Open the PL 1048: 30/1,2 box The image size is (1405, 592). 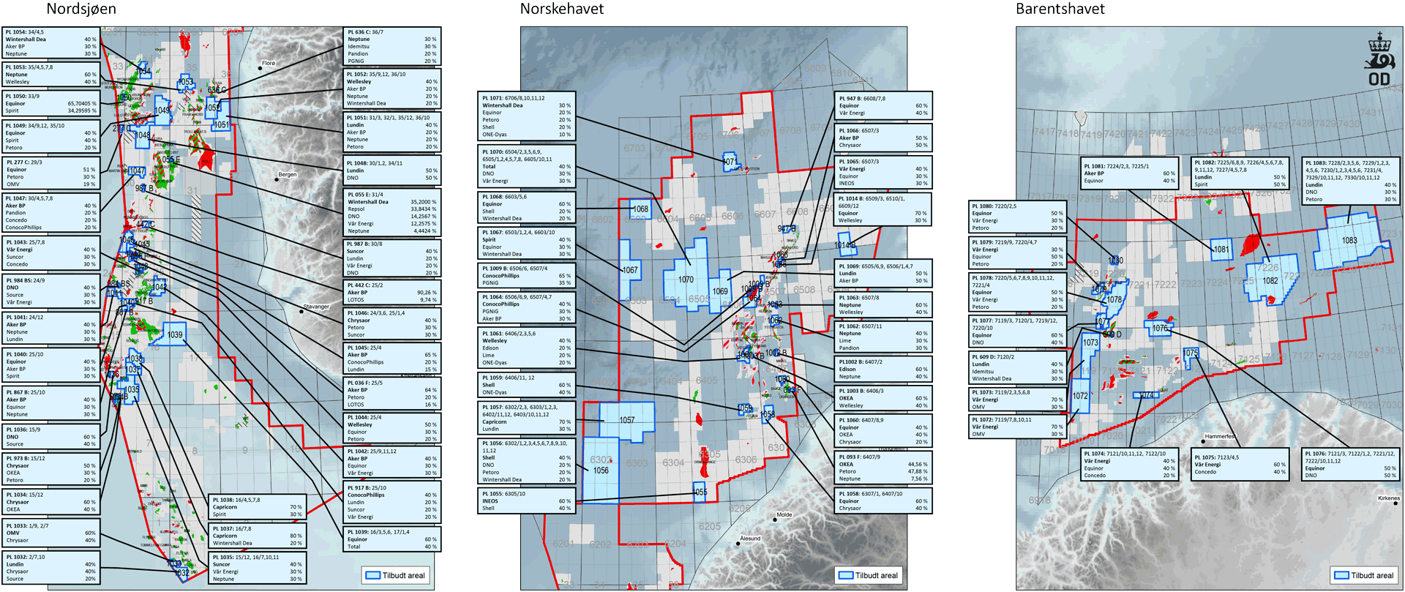(x=392, y=171)
